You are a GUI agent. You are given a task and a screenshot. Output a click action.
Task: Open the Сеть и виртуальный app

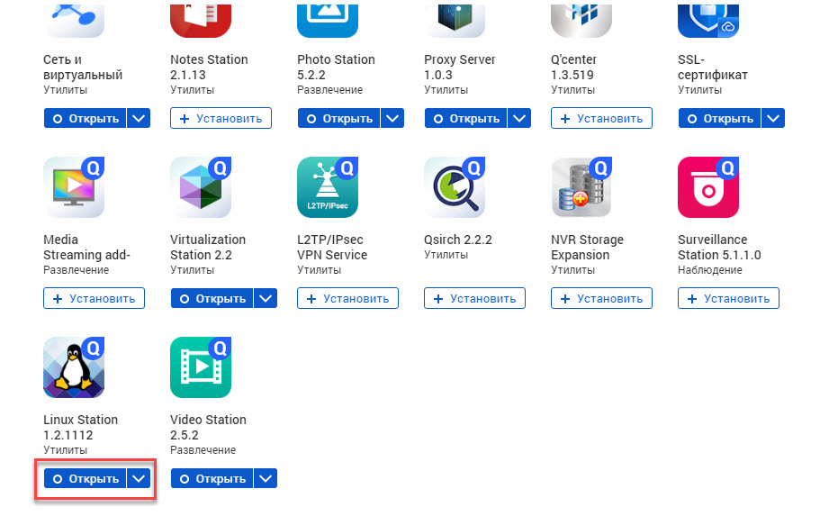coord(86,118)
